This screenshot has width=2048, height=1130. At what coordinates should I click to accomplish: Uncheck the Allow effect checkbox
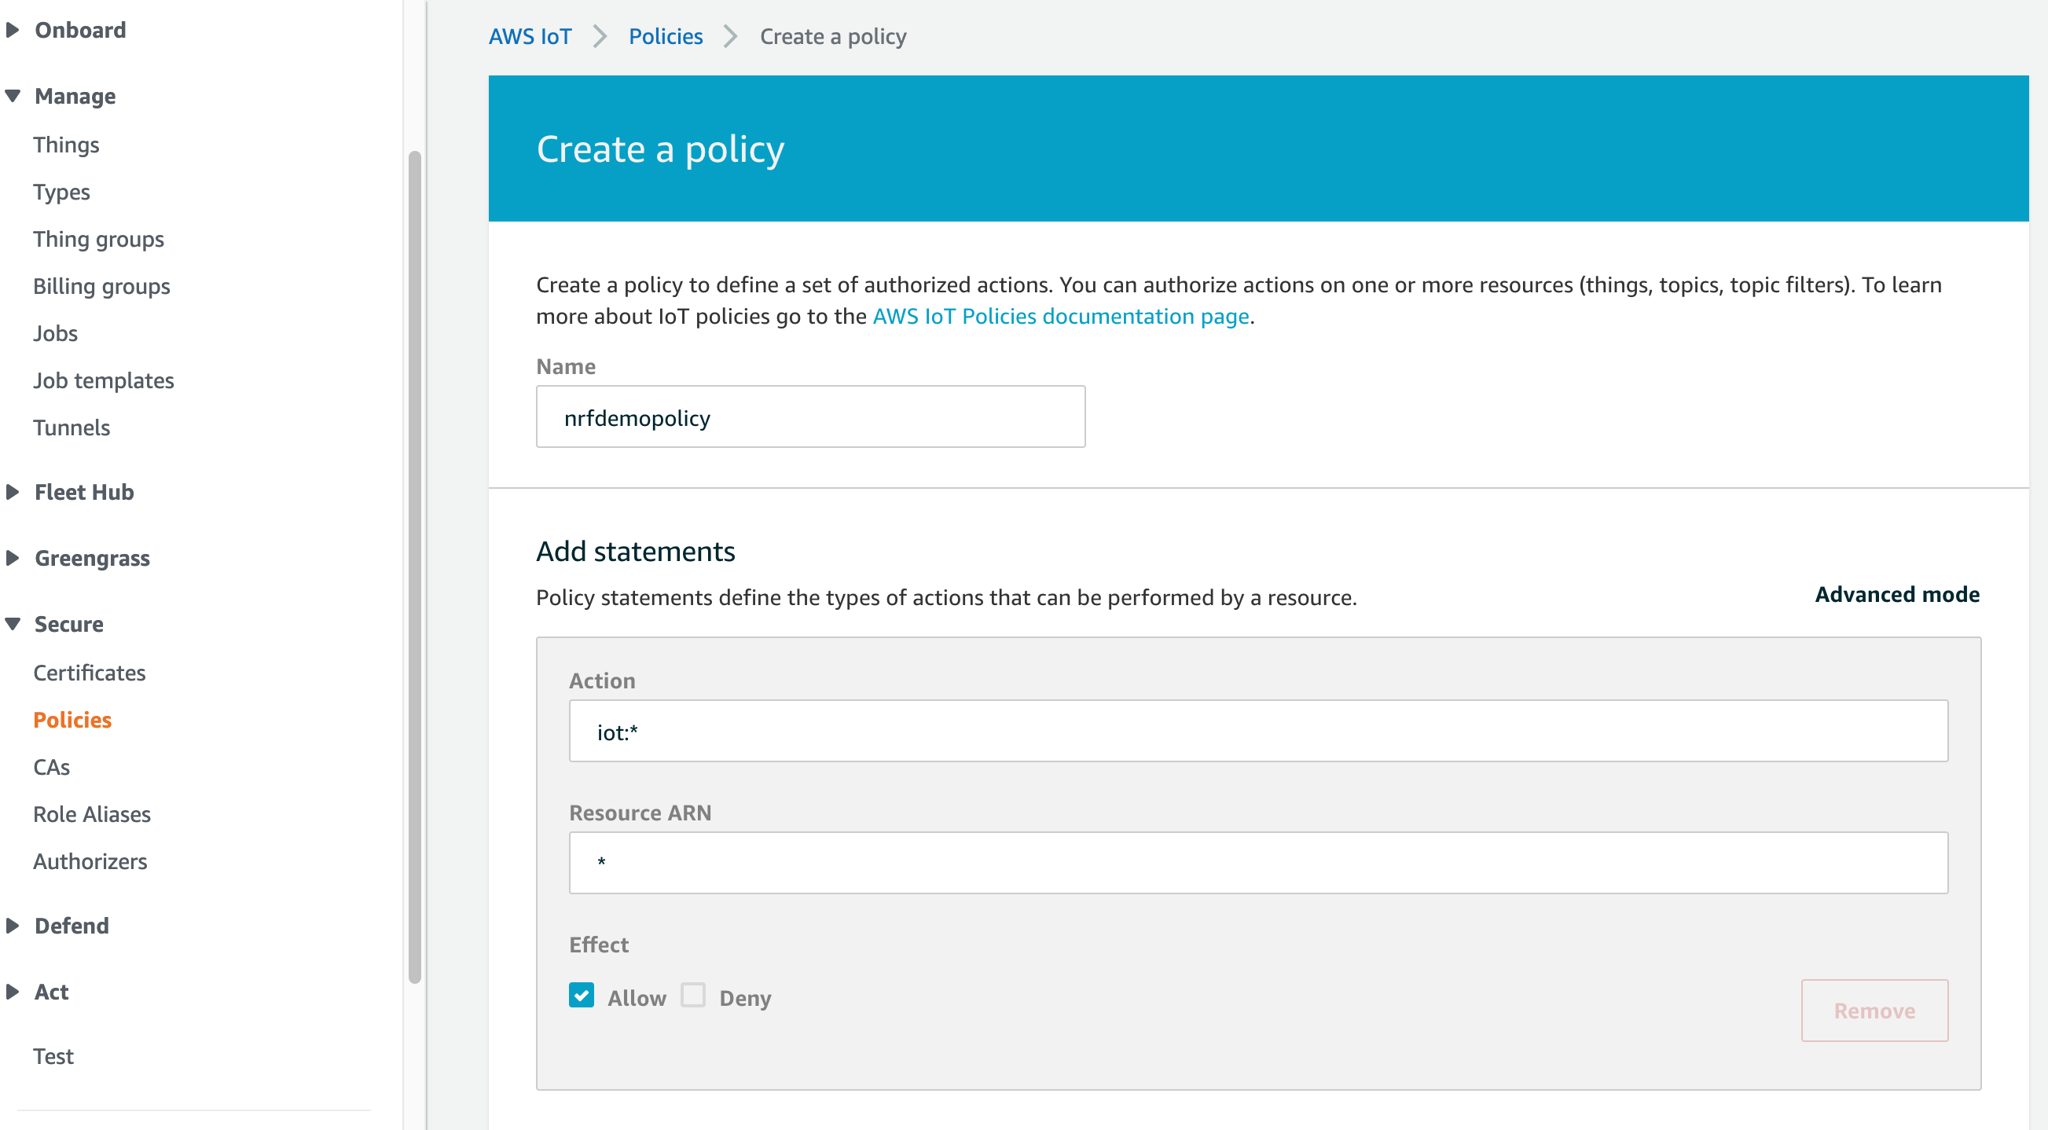point(582,996)
